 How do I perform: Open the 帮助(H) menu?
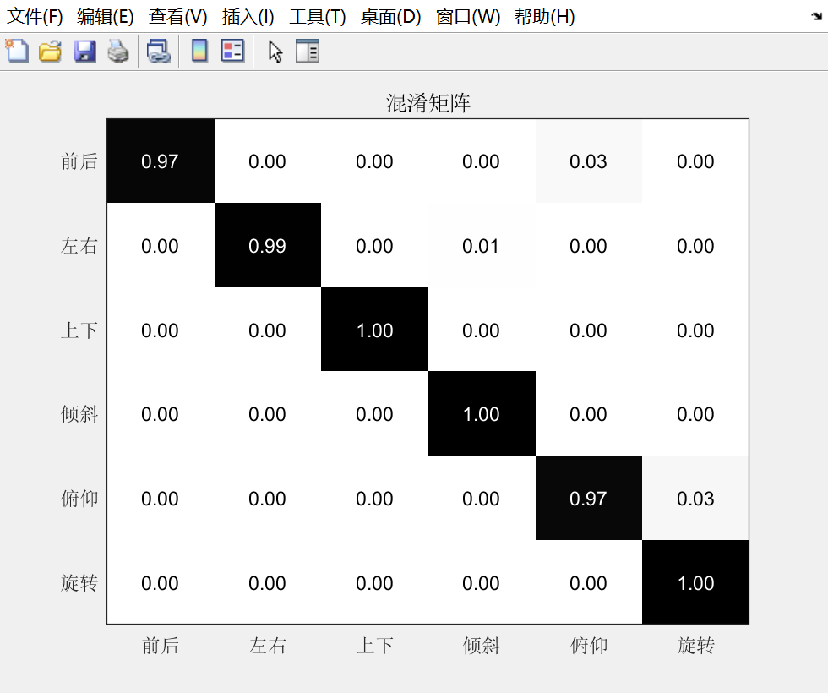click(544, 17)
